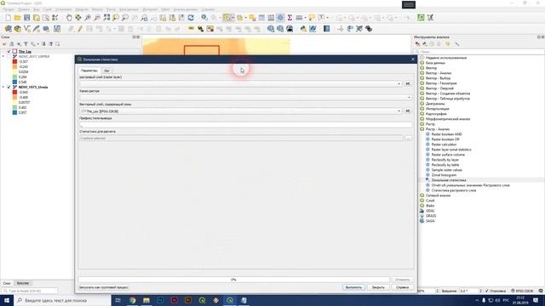The image size is (545, 306).
Task: Open layer styling in Layers panel toolbar
Action: tap(4, 44)
